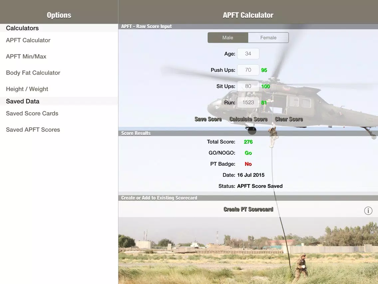Click the push ups score 95
Viewport: 378px width, 284px height.
click(x=264, y=70)
